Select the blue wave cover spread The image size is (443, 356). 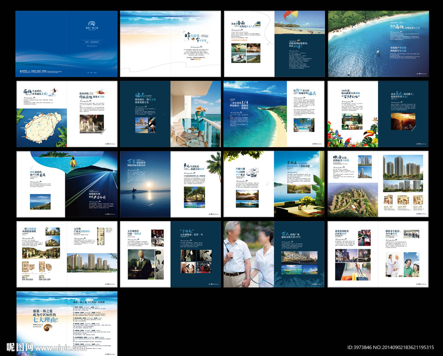66,44
